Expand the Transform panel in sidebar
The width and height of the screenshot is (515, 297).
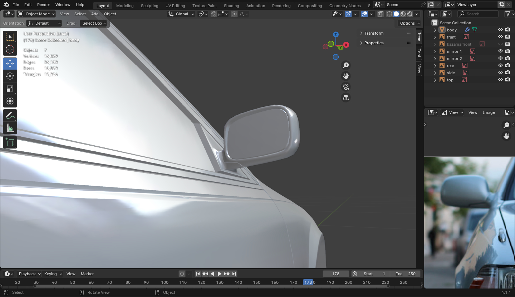(386, 33)
